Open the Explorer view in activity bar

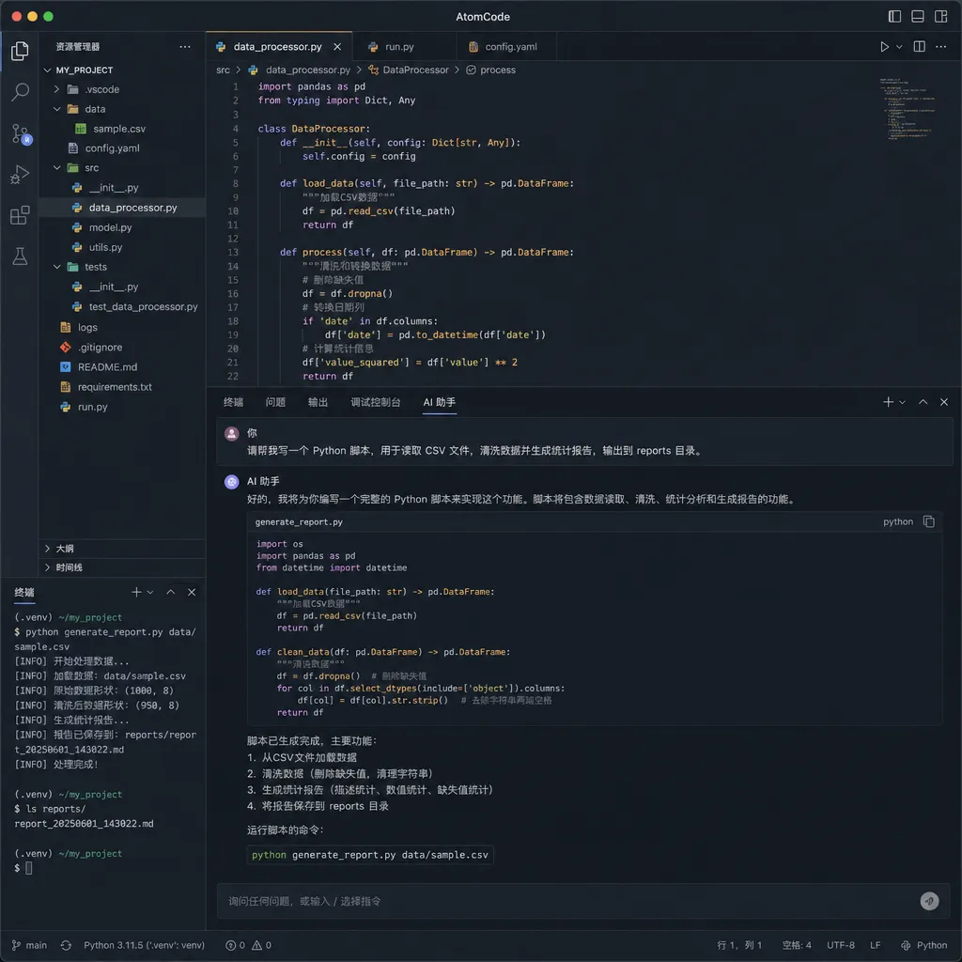[20, 51]
